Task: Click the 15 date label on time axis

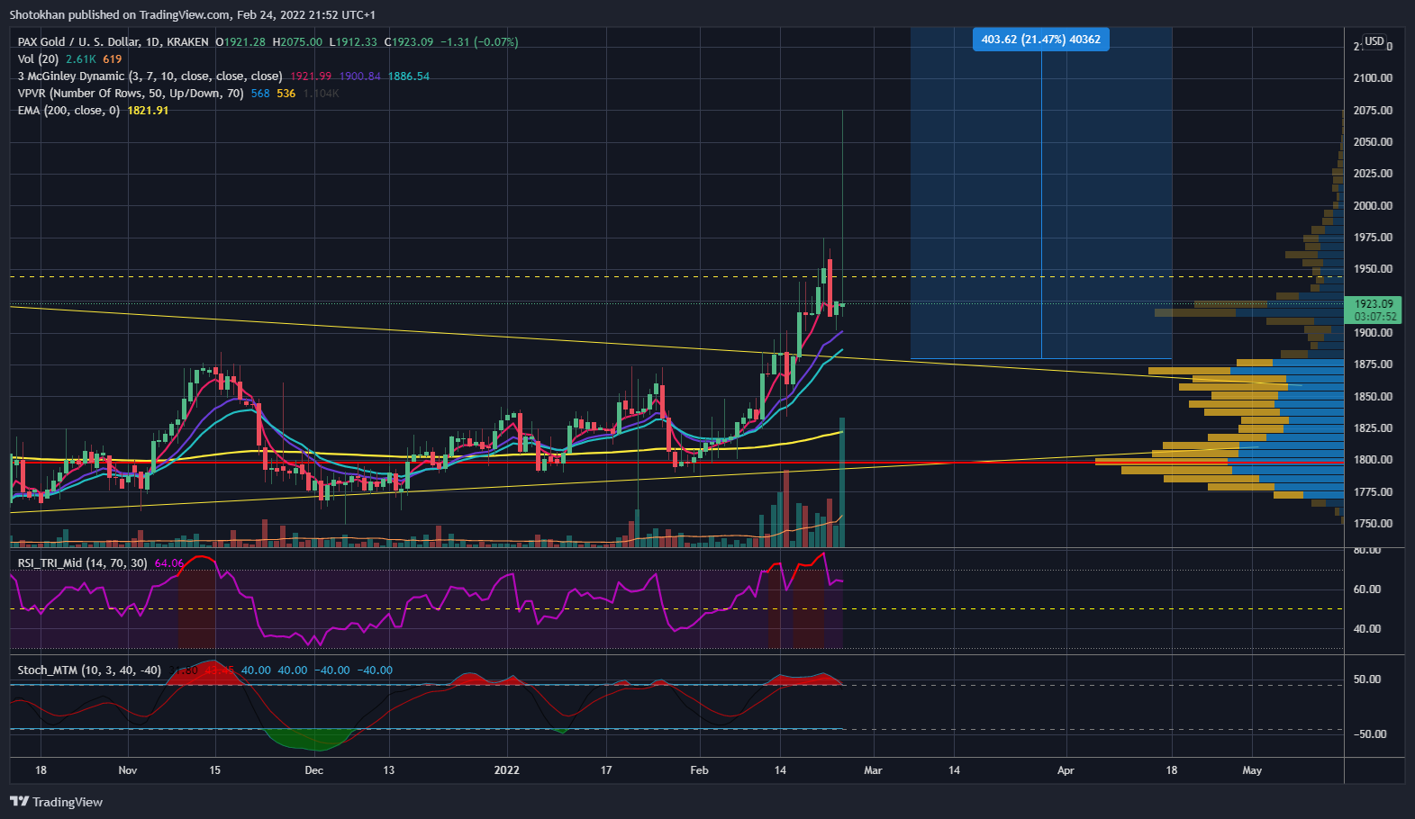Action: point(214,770)
